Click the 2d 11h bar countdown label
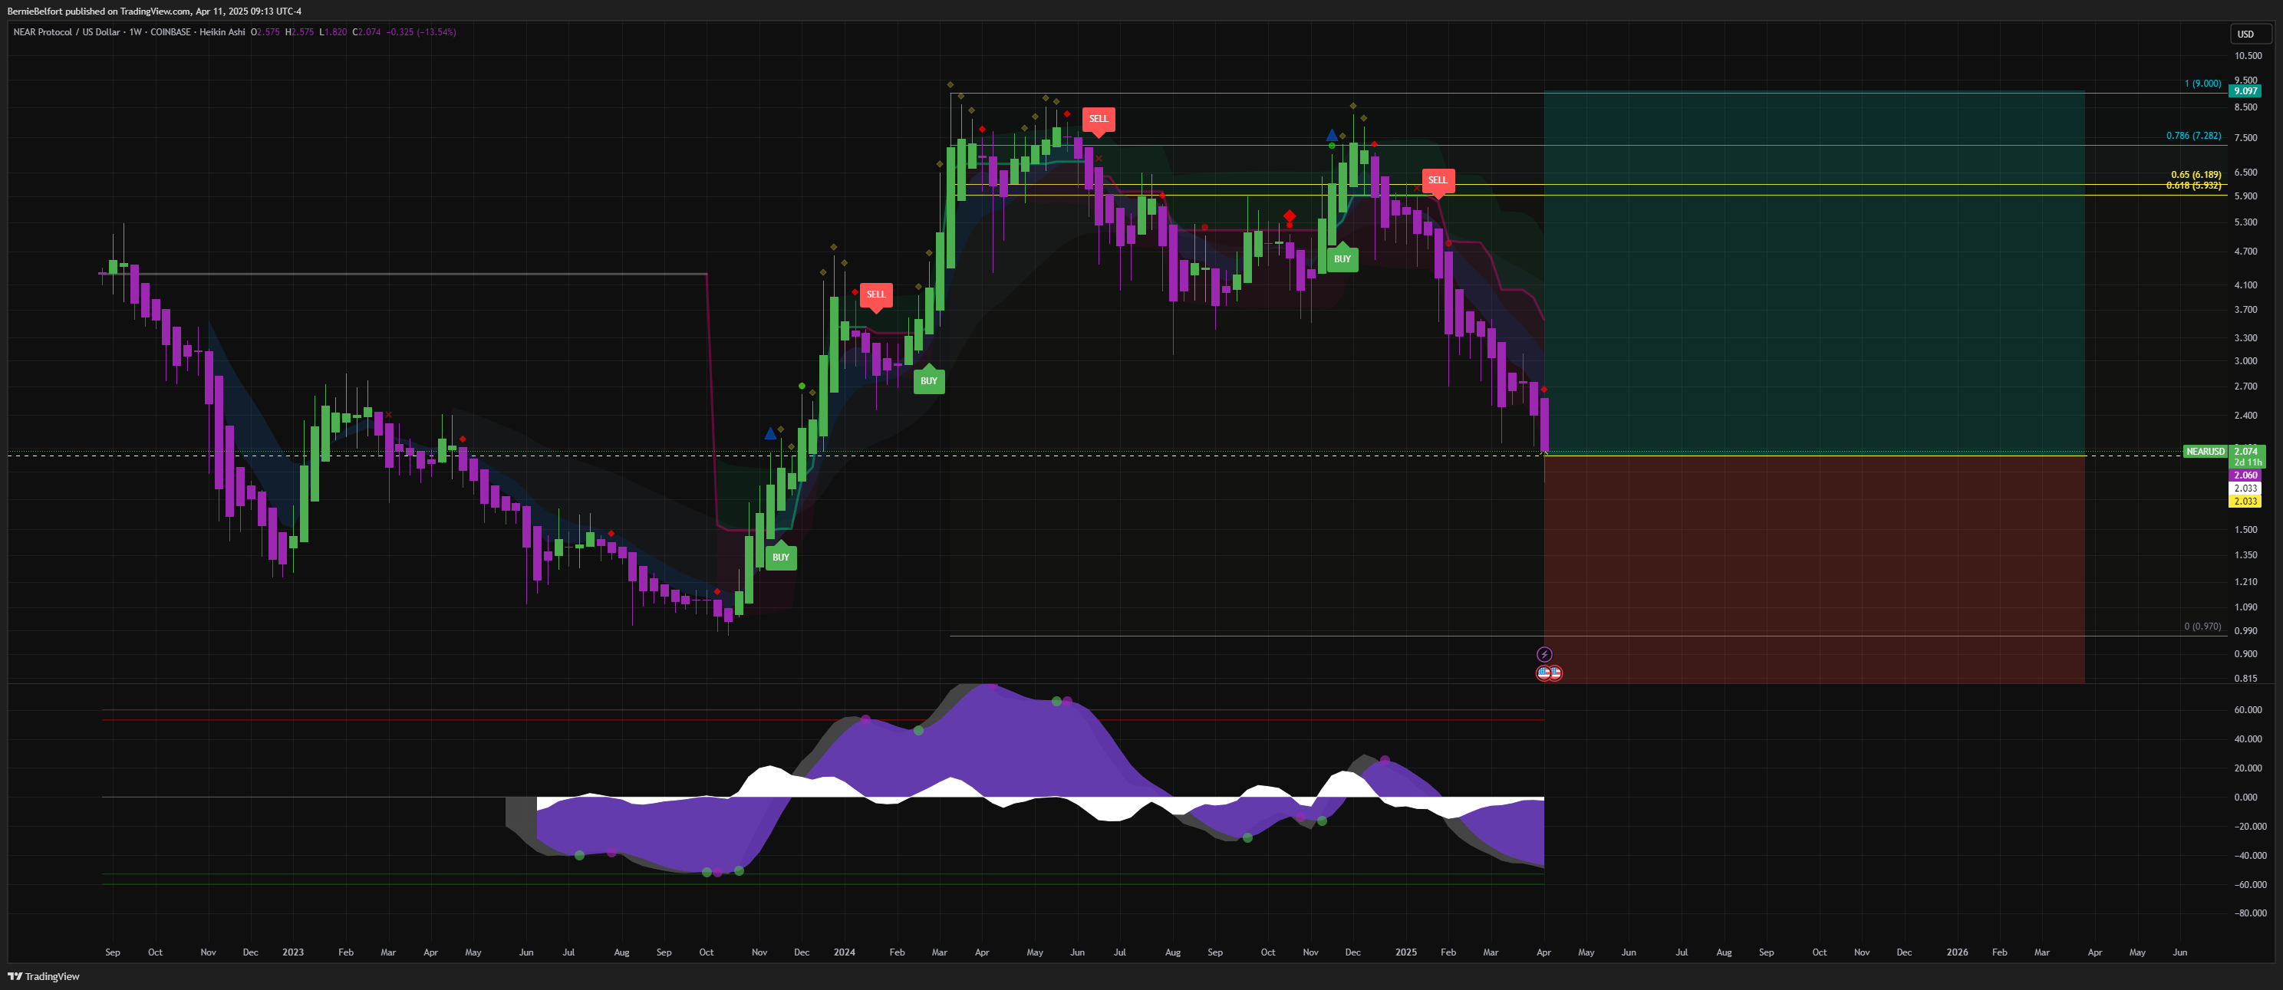 (2247, 462)
